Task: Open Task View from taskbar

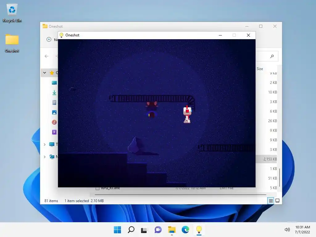Action: (144, 230)
